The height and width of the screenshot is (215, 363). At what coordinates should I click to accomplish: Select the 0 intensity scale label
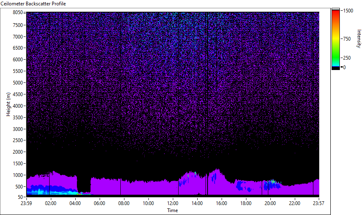pos(344,68)
